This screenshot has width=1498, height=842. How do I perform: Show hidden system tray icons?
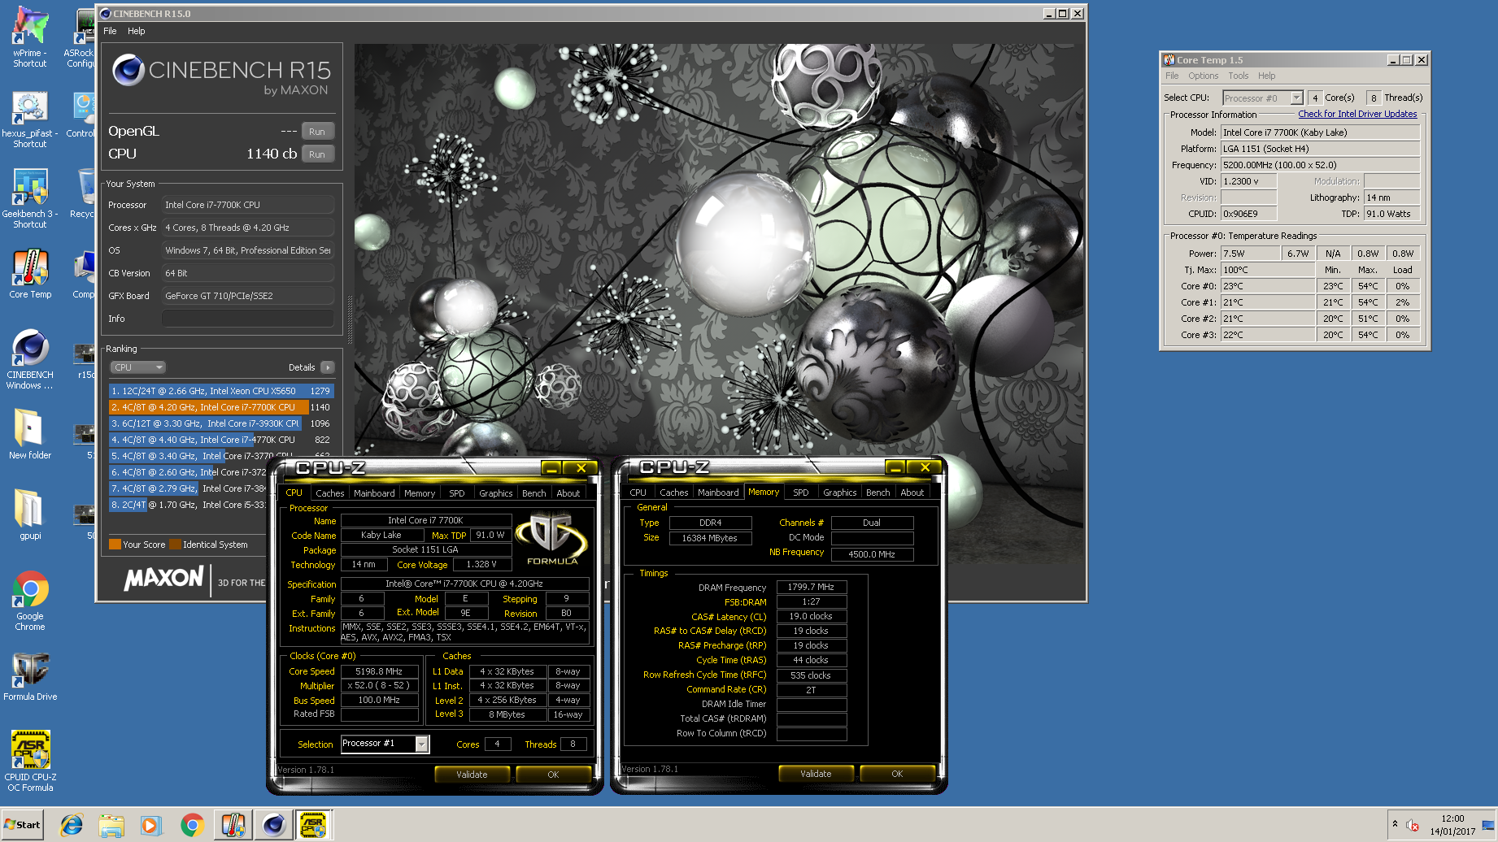[1396, 824]
